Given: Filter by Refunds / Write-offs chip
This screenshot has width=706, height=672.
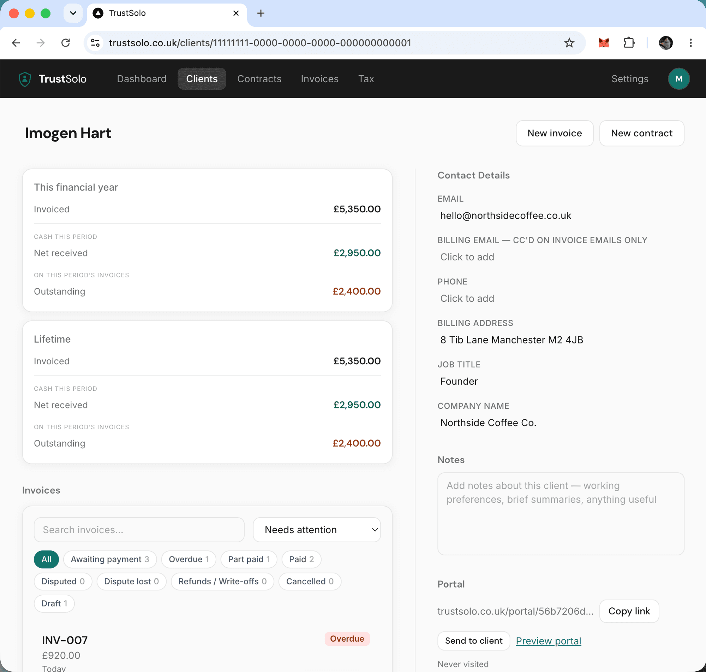Looking at the screenshot, I should [x=222, y=581].
